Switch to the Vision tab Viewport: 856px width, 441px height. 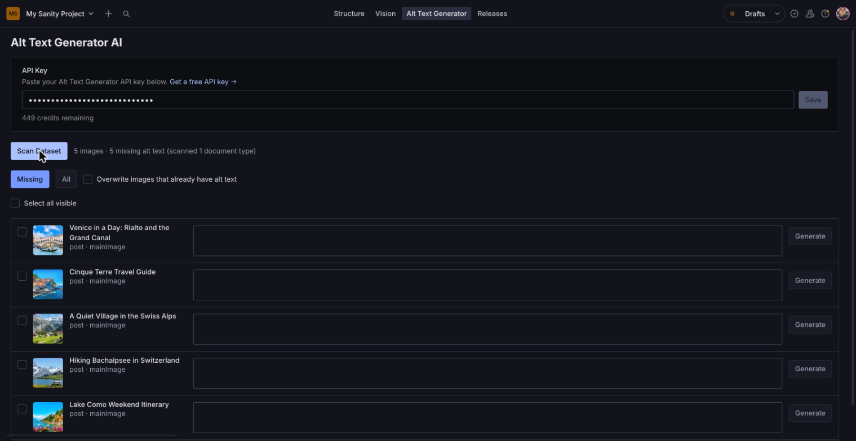click(x=385, y=13)
